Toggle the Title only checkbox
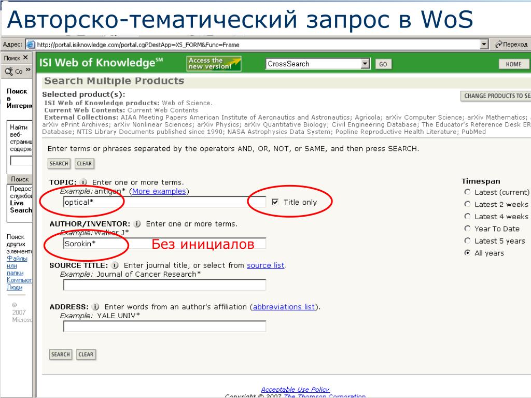The width and height of the screenshot is (531, 398). (275, 202)
